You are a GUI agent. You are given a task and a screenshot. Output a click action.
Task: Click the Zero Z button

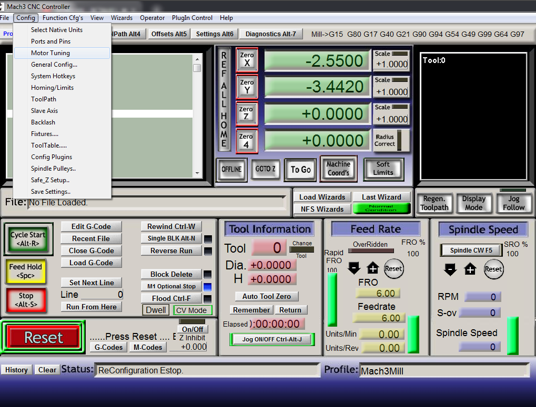click(x=246, y=113)
